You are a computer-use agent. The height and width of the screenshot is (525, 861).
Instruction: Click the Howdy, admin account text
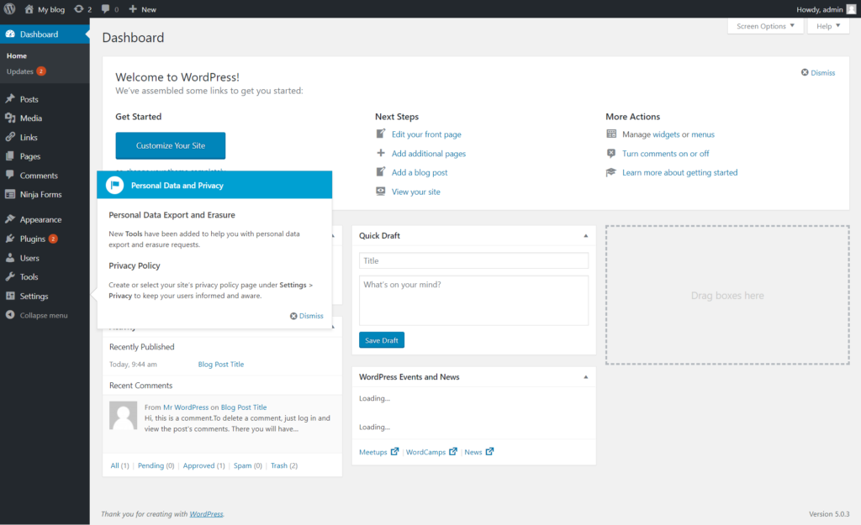tap(819, 9)
